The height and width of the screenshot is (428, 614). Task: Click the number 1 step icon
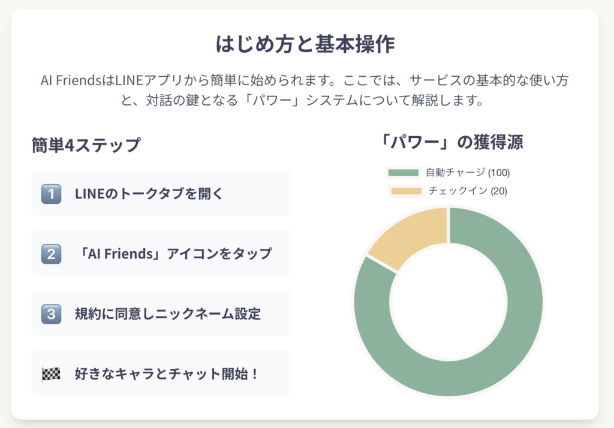52,194
